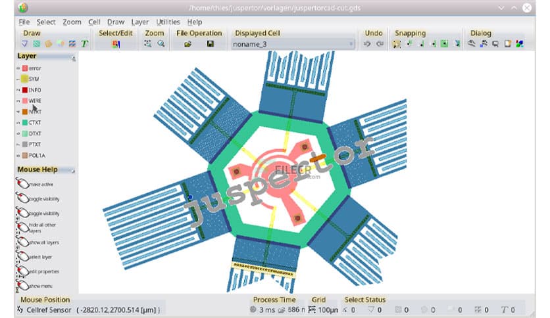Click the zoom fit-all icon
Image resolution: width=550 pixels, height=318 pixels.
pyautogui.click(x=147, y=43)
